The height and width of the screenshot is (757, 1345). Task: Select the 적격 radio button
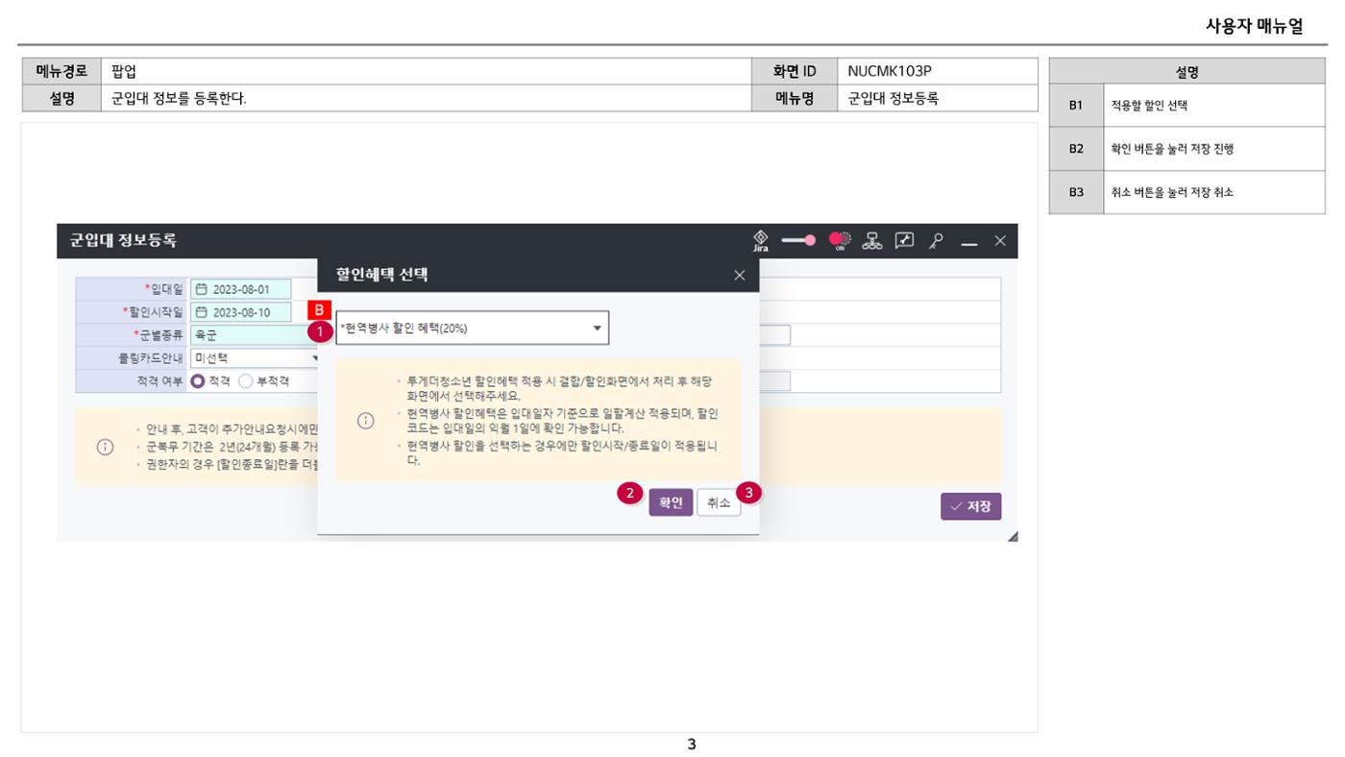click(199, 381)
